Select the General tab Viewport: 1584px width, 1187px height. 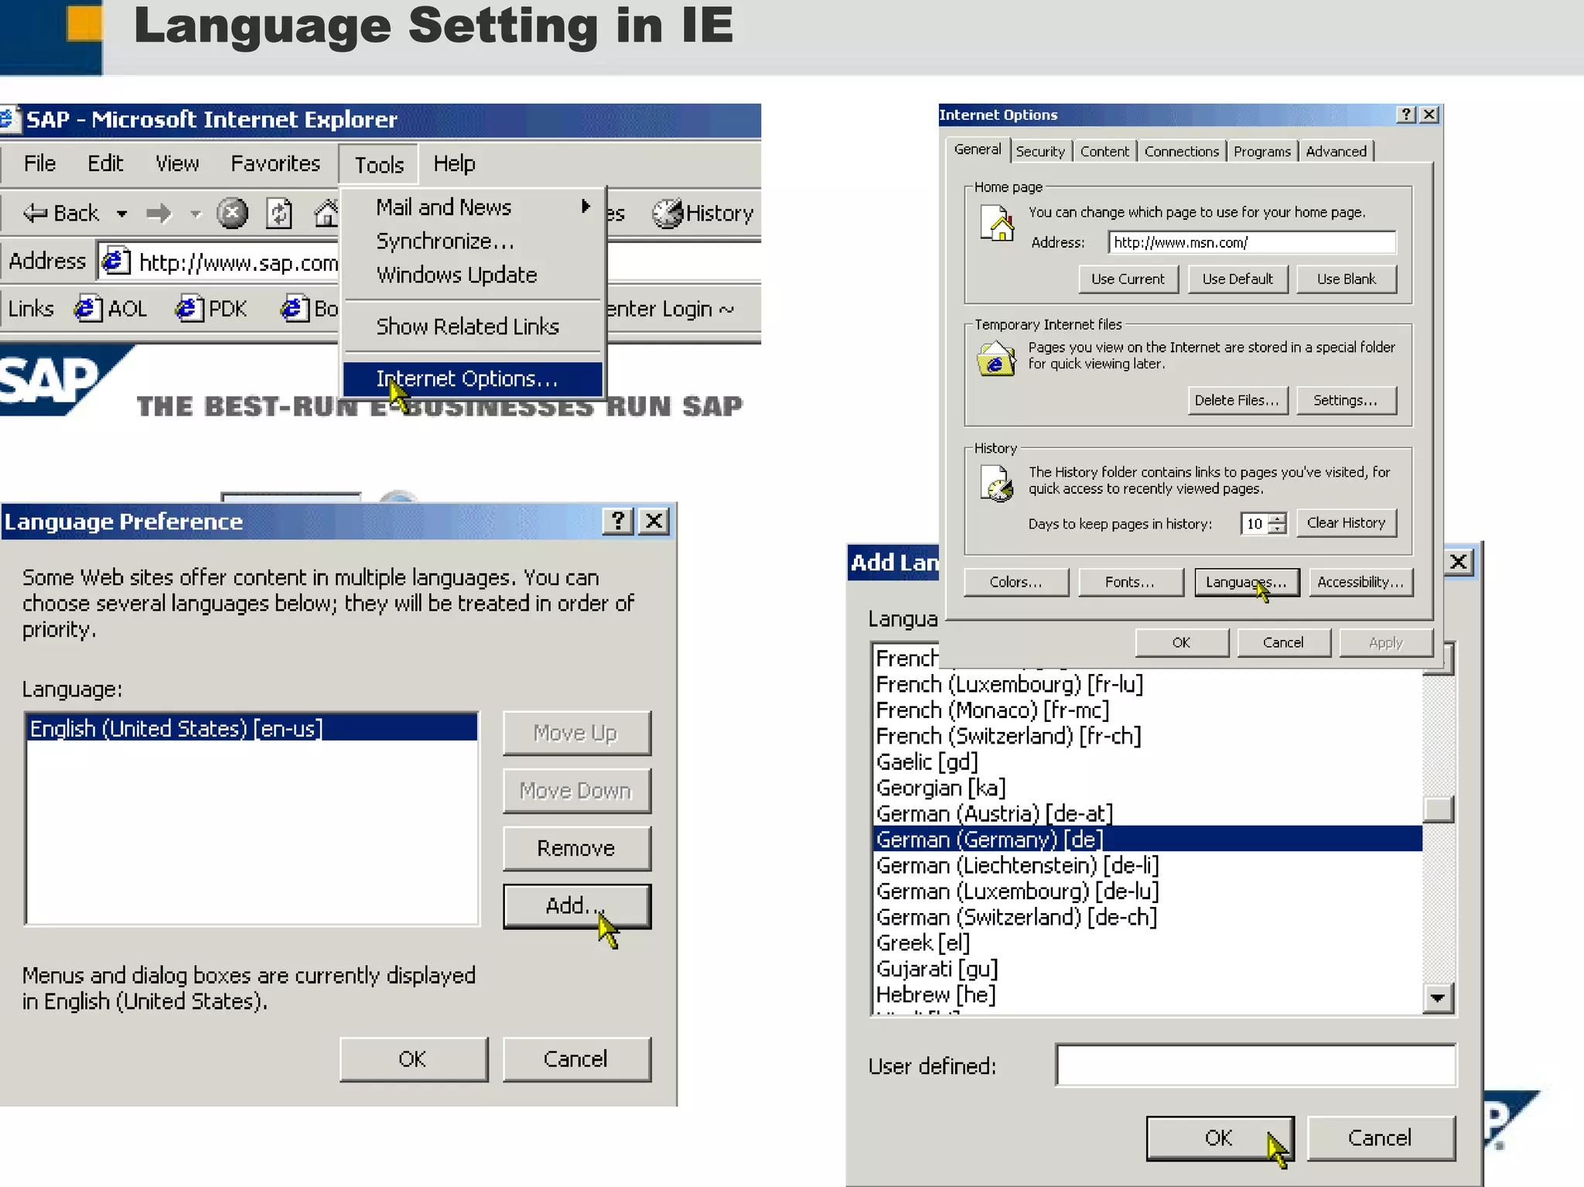[x=978, y=149]
